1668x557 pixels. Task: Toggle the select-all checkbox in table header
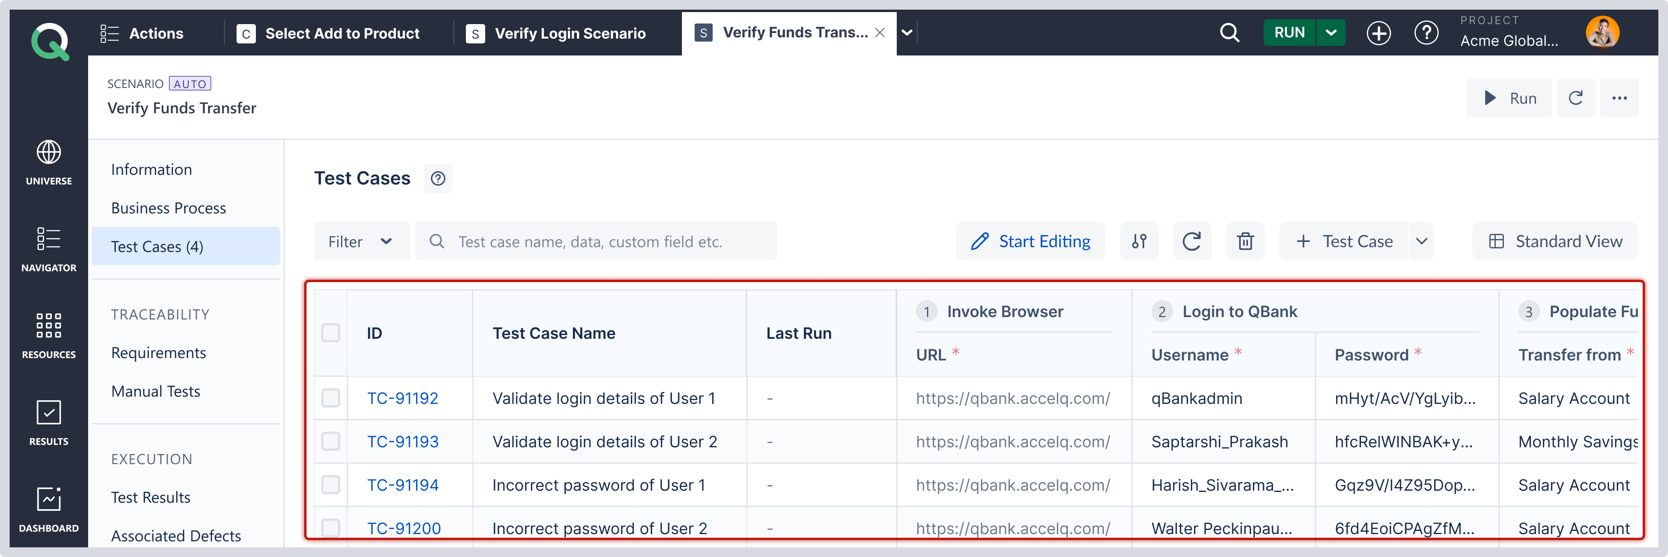point(331,332)
